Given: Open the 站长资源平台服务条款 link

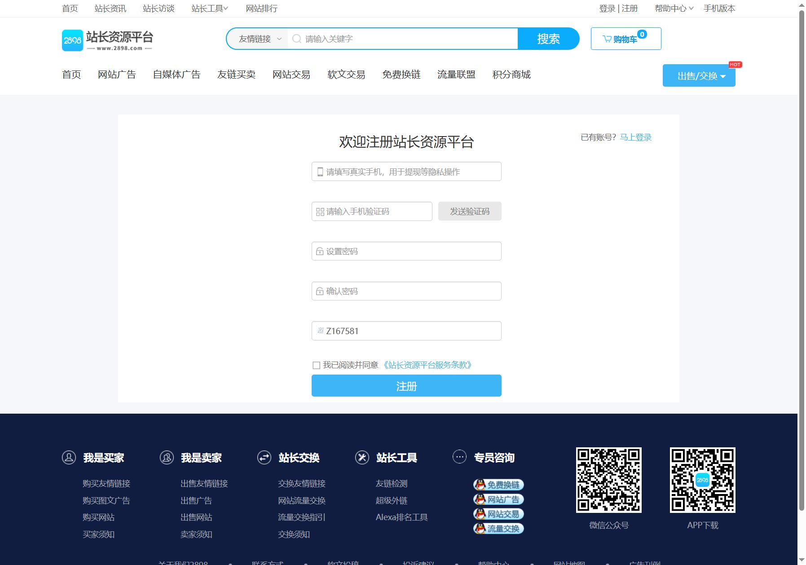Looking at the screenshot, I should click(427, 365).
